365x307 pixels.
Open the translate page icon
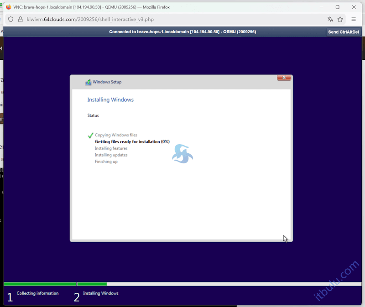point(330,20)
